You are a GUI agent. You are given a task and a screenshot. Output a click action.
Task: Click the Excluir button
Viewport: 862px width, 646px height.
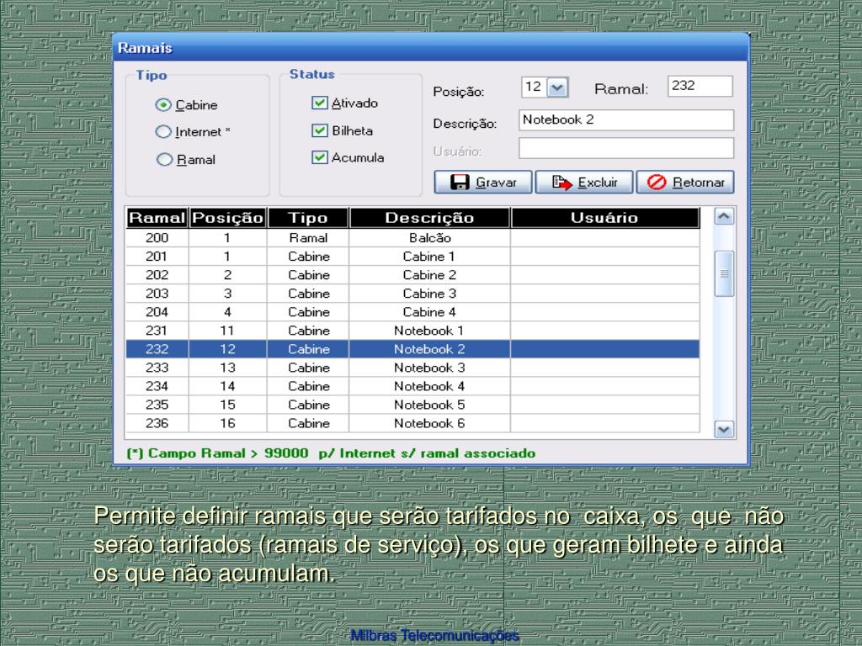click(x=584, y=182)
